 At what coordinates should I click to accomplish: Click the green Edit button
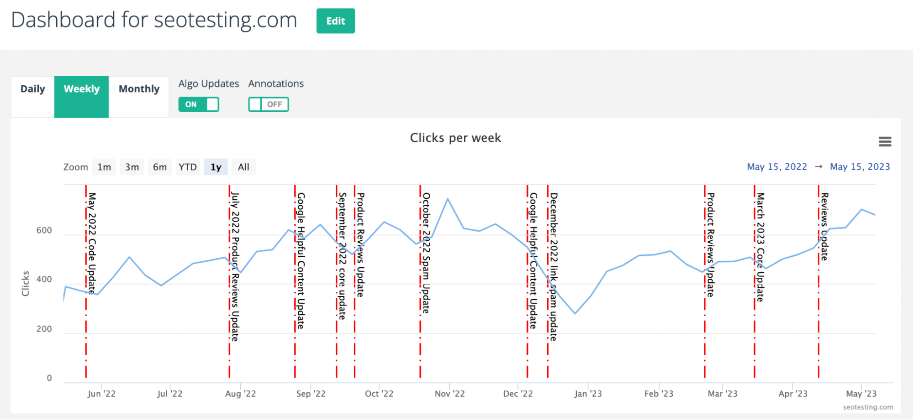[x=335, y=21]
